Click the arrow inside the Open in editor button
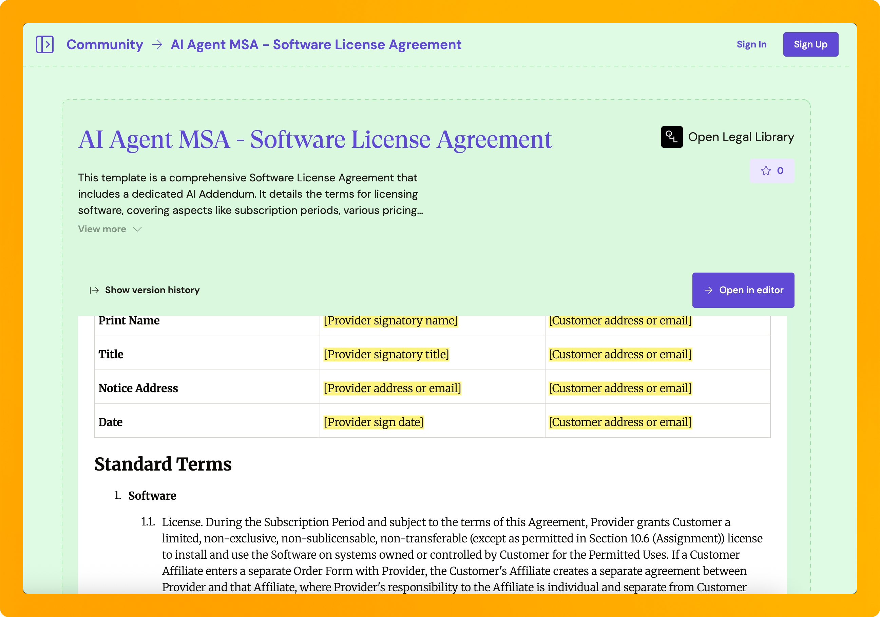This screenshot has height=617, width=880. (x=709, y=290)
